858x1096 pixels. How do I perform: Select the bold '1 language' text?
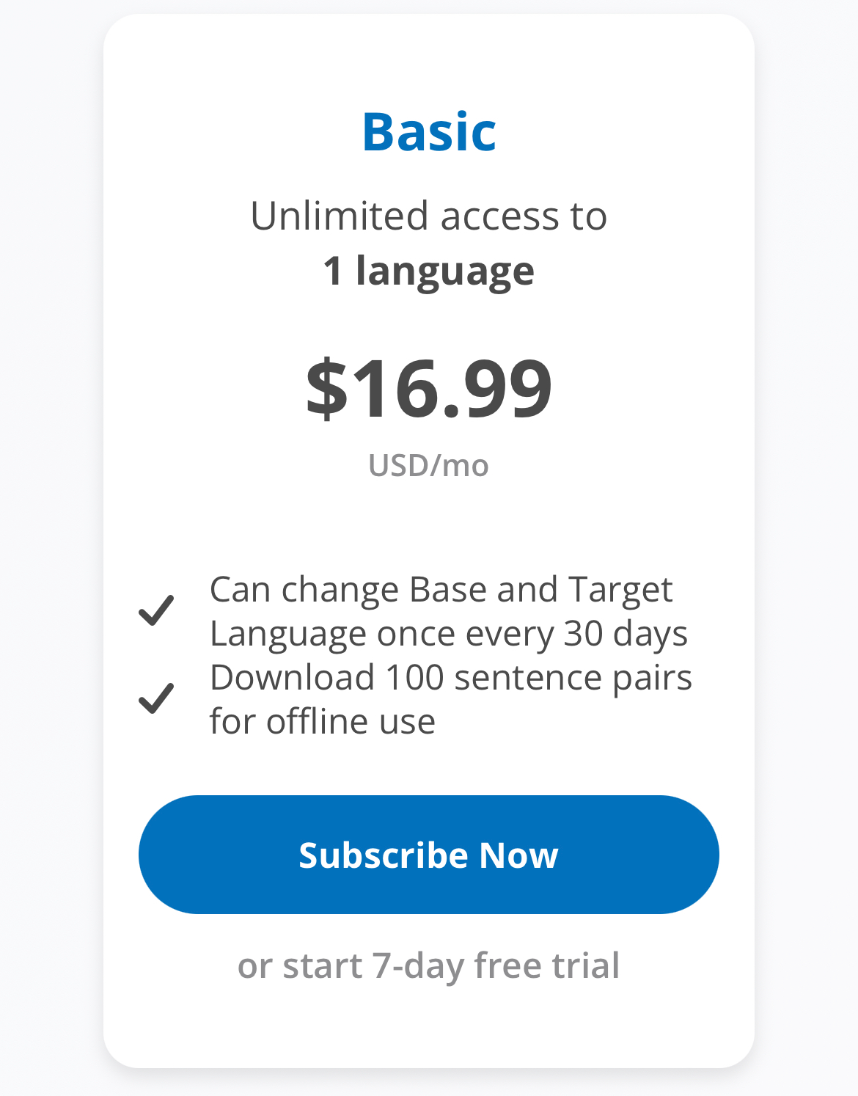[428, 271]
